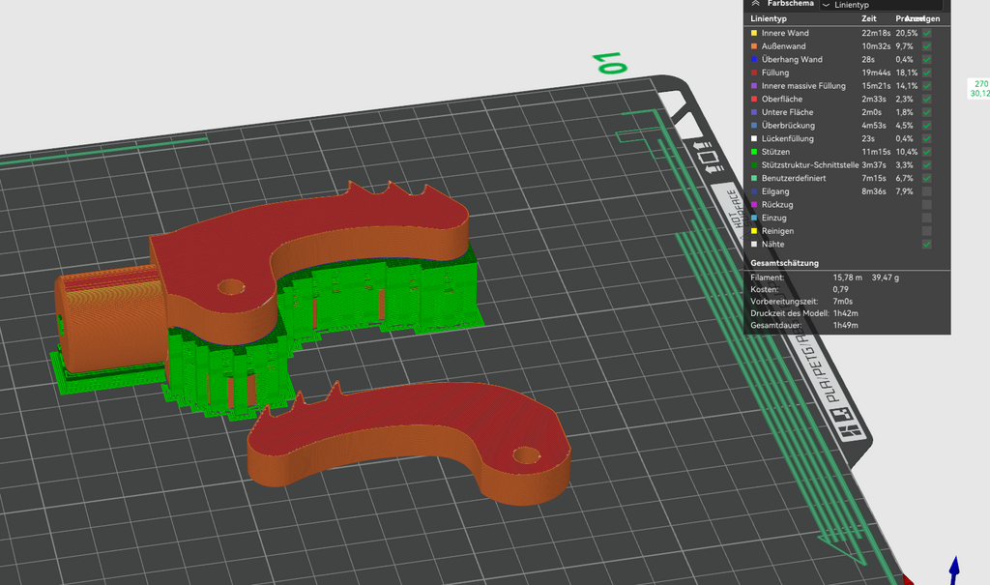Turn off the Nähte seam checkbox
The height and width of the screenshot is (585, 990).
[926, 244]
